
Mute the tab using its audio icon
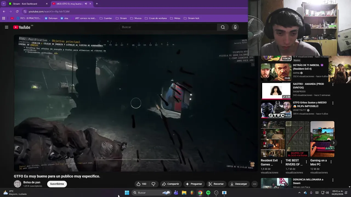(86, 4)
